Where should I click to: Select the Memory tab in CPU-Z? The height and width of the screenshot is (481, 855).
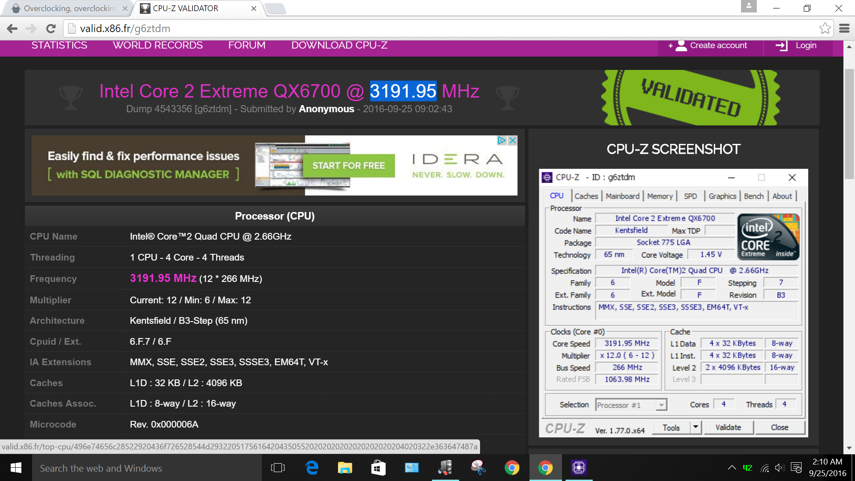click(660, 196)
